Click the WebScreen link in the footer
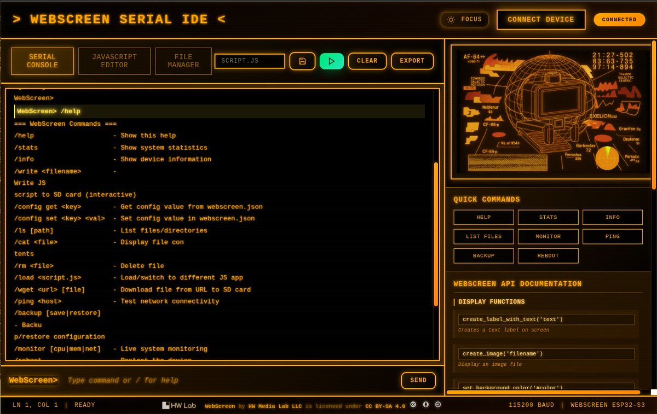 (x=220, y=406)
